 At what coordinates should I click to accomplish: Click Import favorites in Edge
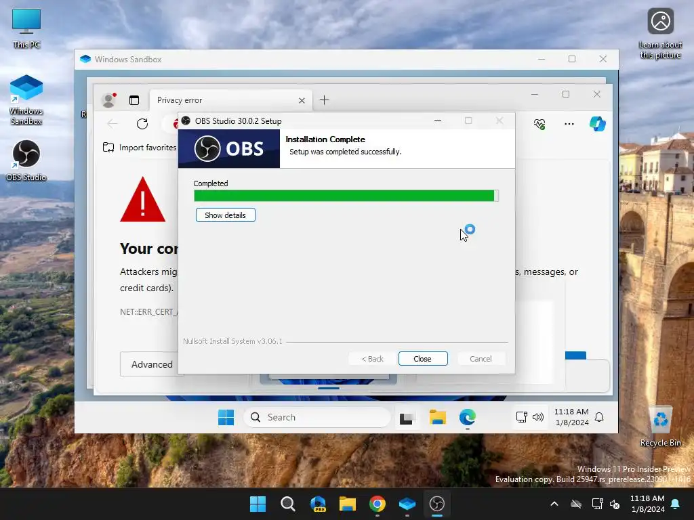(140, 147)
